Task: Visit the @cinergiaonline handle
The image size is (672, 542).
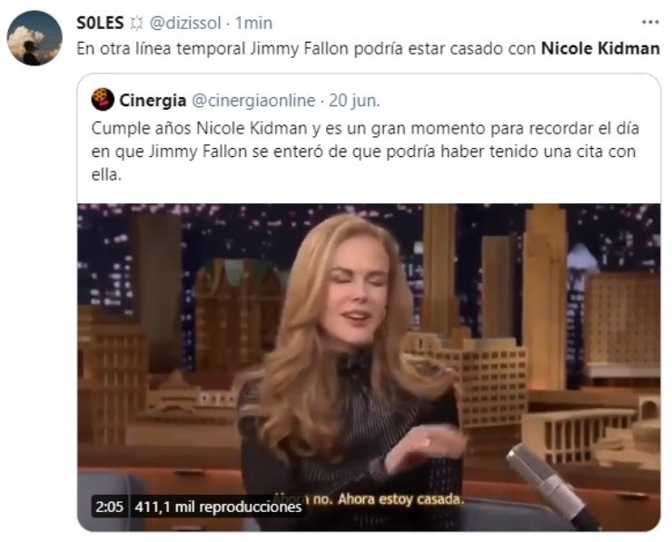Action: (253, 100)
